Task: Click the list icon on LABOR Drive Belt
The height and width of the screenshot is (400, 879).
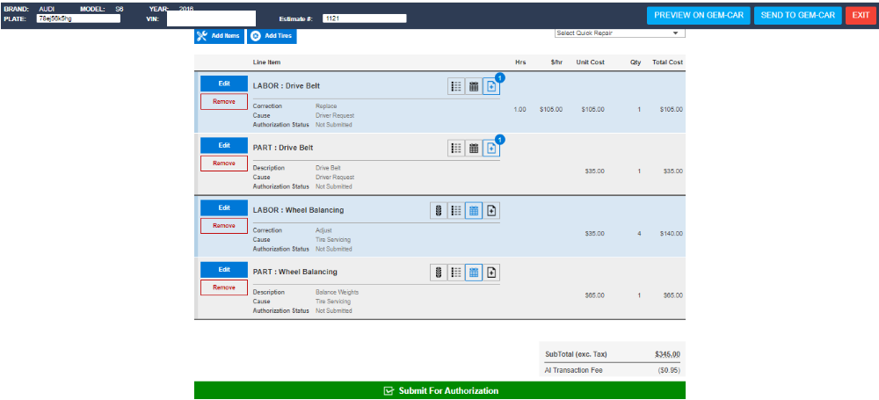Action: pos(456,86)
